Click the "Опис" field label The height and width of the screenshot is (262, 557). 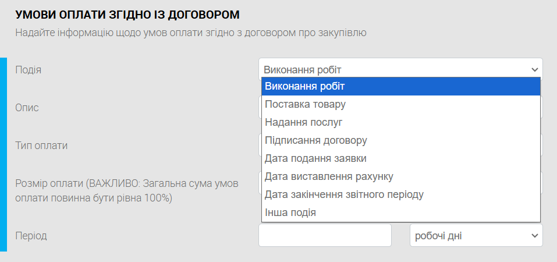click(27, 108)
